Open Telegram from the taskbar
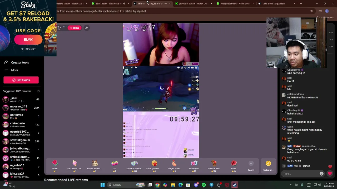 [211, 185]
